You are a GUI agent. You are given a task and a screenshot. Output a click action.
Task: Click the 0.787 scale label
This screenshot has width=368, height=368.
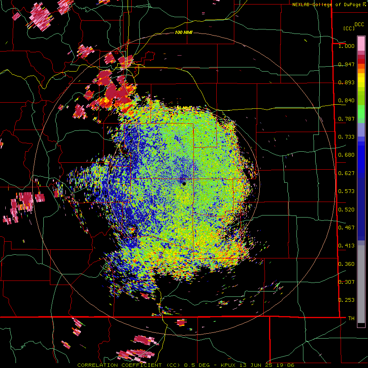pyautogui.click(x=346, y=119)
